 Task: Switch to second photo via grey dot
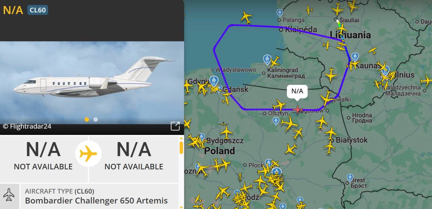pos(96,119)
